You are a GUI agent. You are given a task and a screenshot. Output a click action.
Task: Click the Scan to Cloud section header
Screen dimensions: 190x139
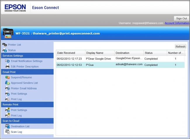(x=27, y=121)
